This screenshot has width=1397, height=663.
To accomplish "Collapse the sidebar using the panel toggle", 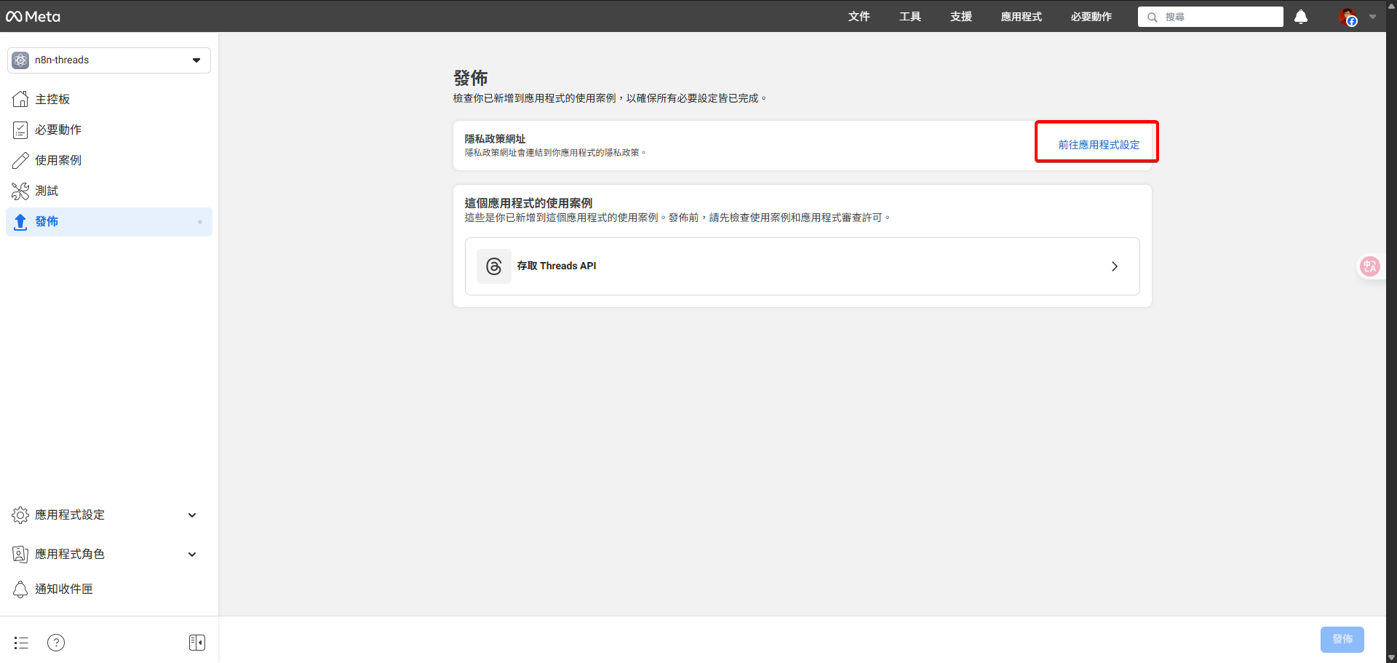I will [x=196, y=643].
